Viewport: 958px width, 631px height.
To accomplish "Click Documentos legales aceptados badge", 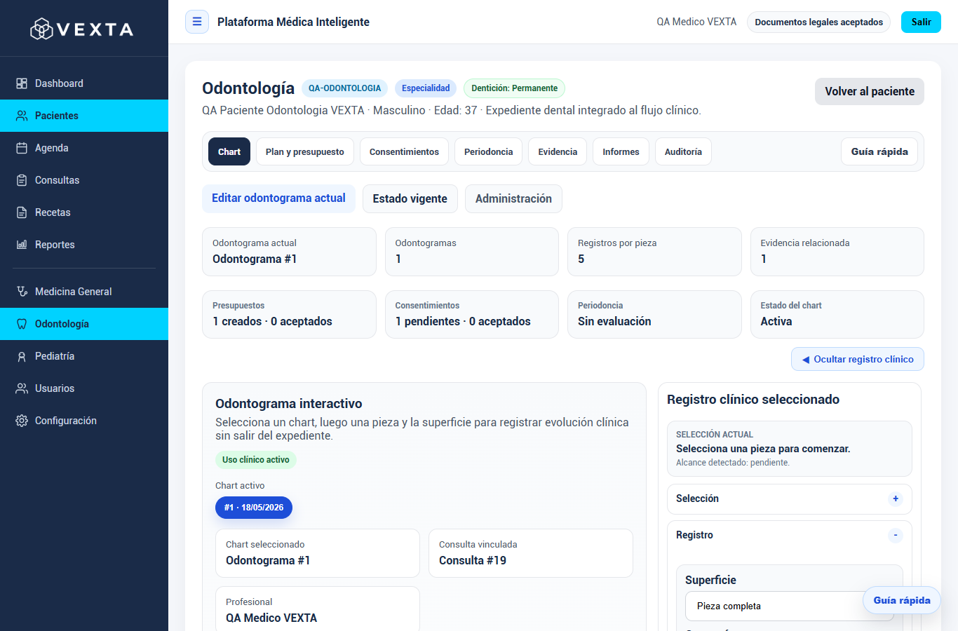I will [818, 22].
